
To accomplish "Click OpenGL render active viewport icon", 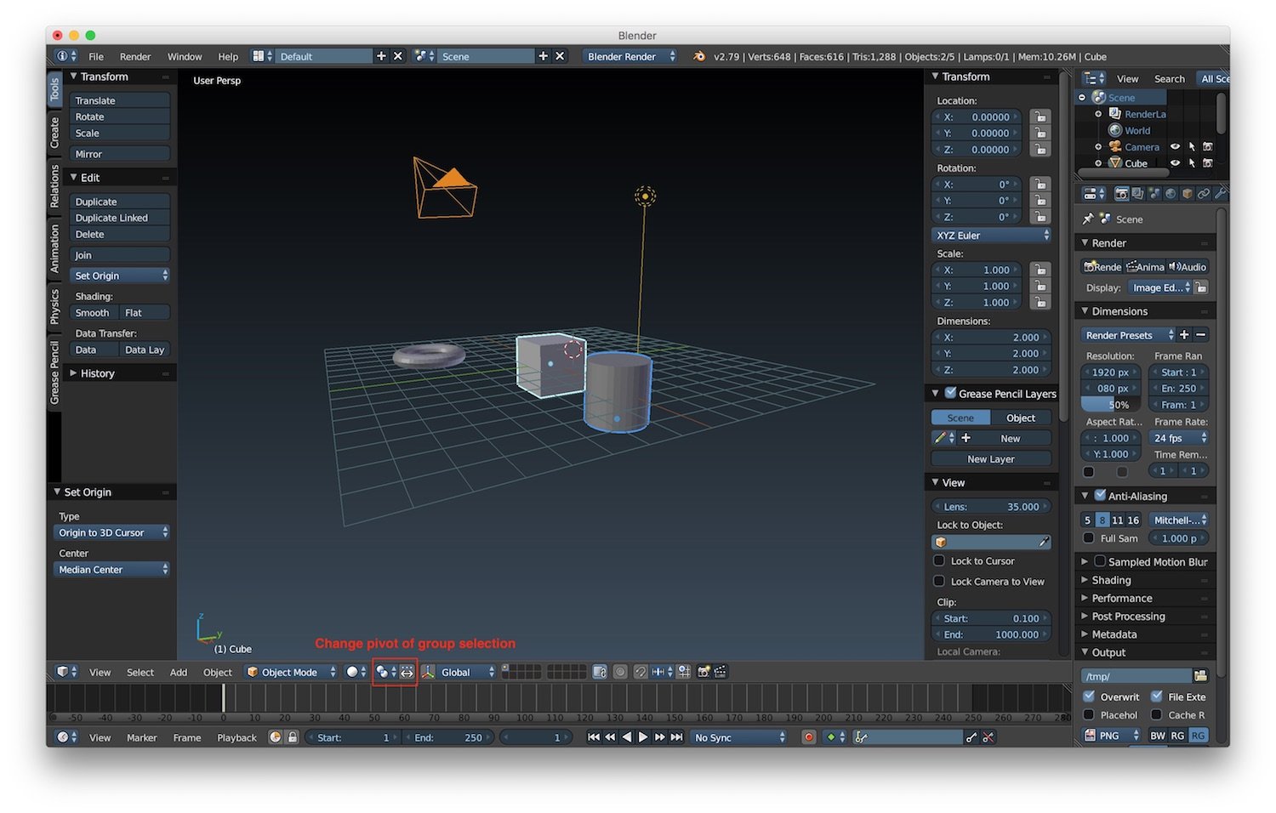I will 704,672.
